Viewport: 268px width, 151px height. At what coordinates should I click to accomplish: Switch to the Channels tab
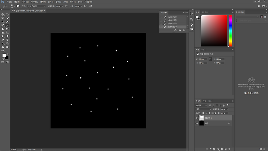204,101
